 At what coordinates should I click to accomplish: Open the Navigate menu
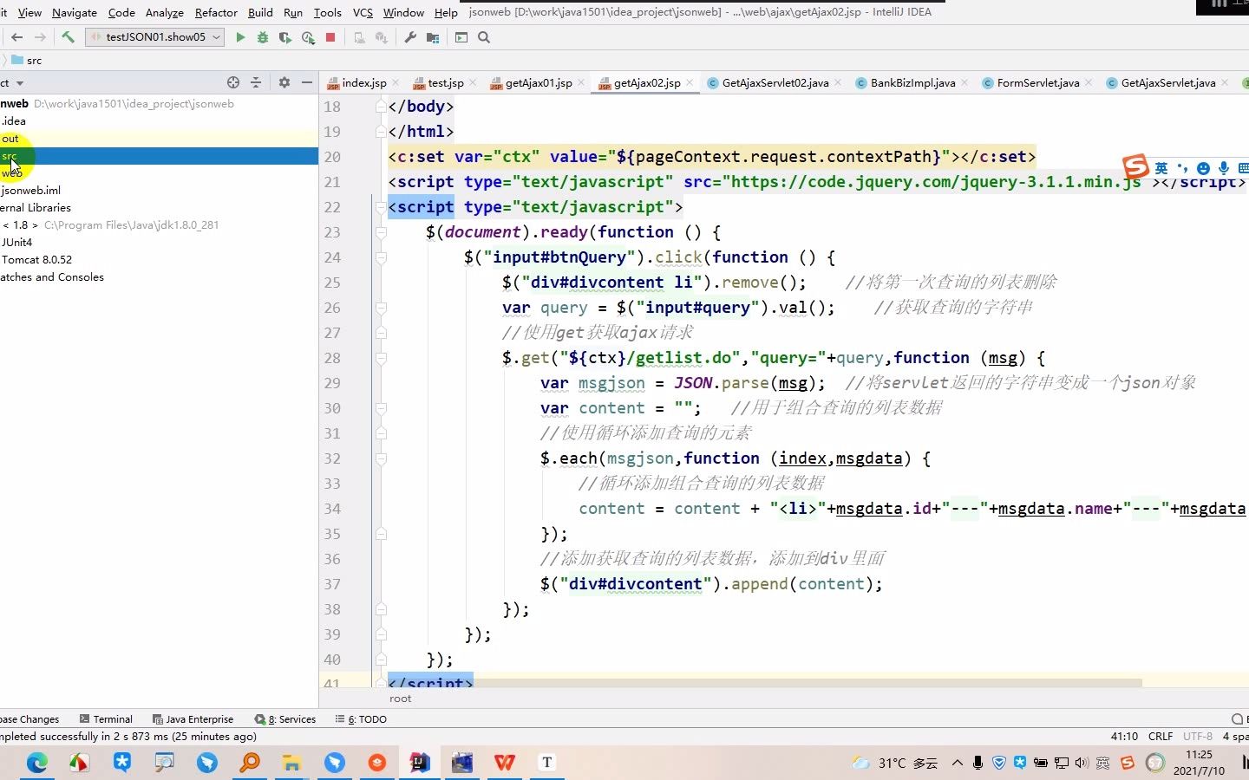(75, 12)
